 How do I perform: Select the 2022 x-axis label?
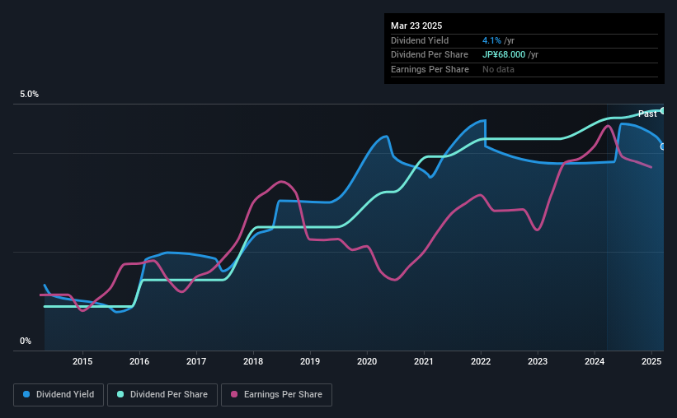481,361
